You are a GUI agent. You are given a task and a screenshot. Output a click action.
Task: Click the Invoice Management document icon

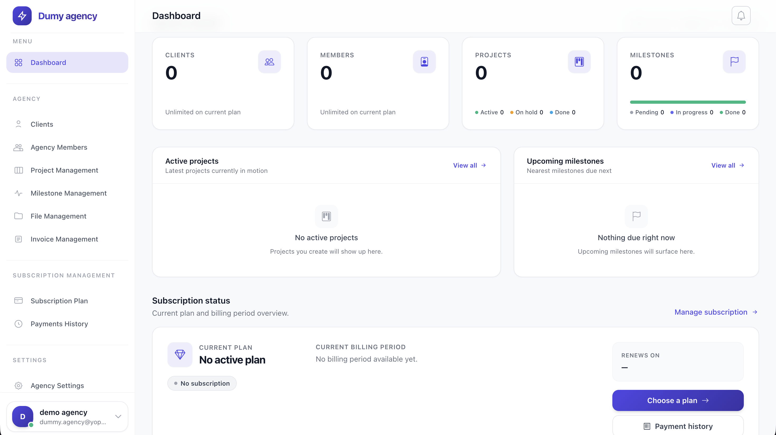(18, 239)
